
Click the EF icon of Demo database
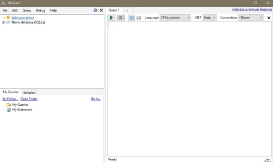click(8, 22)
